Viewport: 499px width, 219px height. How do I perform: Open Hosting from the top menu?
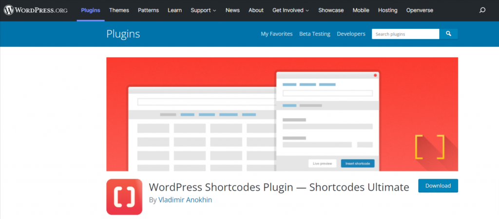tap(387, 10)
